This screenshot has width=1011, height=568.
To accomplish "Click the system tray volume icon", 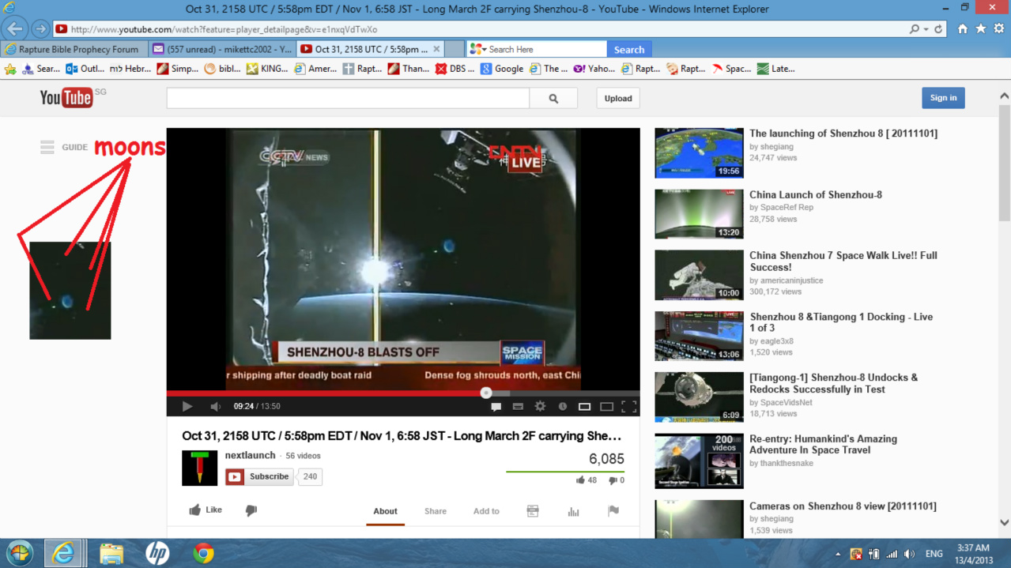I will 909,554.
